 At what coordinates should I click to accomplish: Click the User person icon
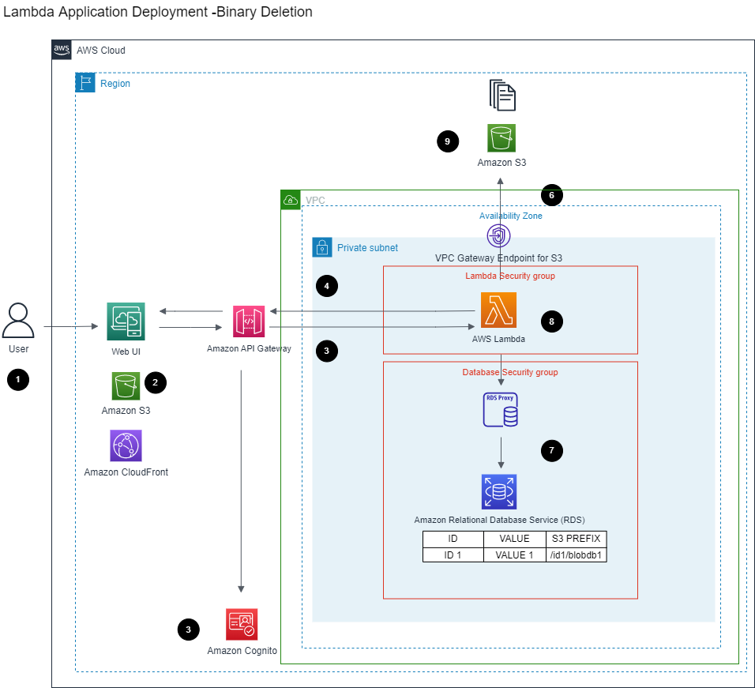coord(18,321)
